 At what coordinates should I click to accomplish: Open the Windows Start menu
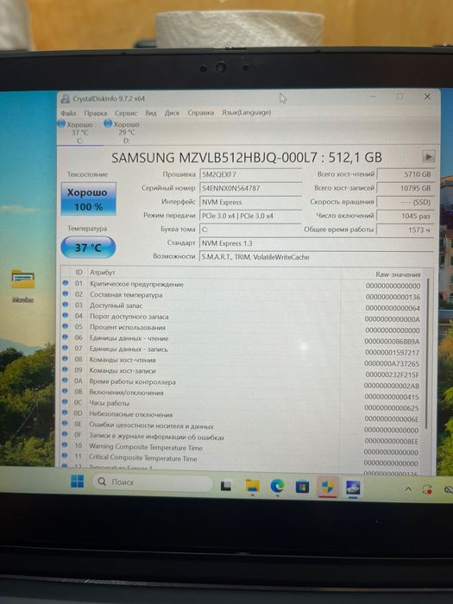[x=78, y=481]
